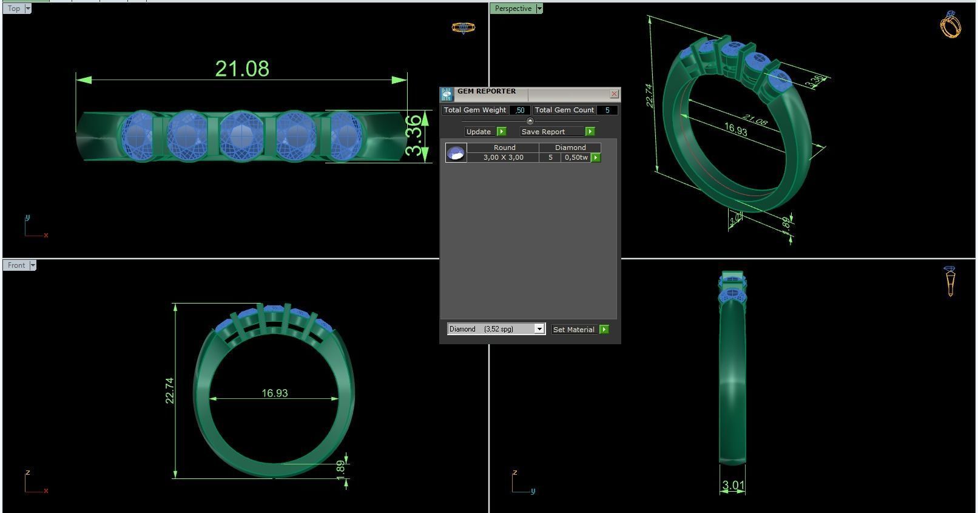The height and width of the screenshot is (513, 978).
Task: Click the Gem Reporter panel icon
Action: (x=447, y=94)
